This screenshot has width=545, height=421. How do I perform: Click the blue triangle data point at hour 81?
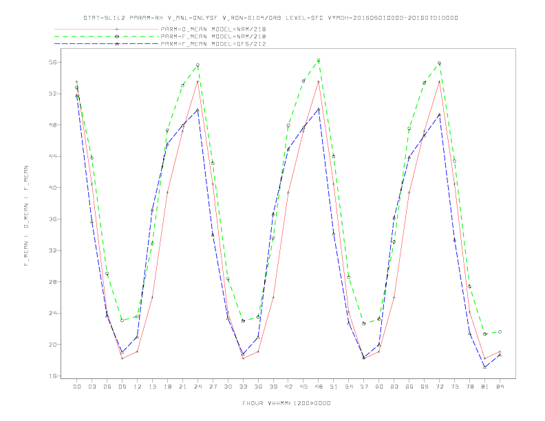coord(485,367)
